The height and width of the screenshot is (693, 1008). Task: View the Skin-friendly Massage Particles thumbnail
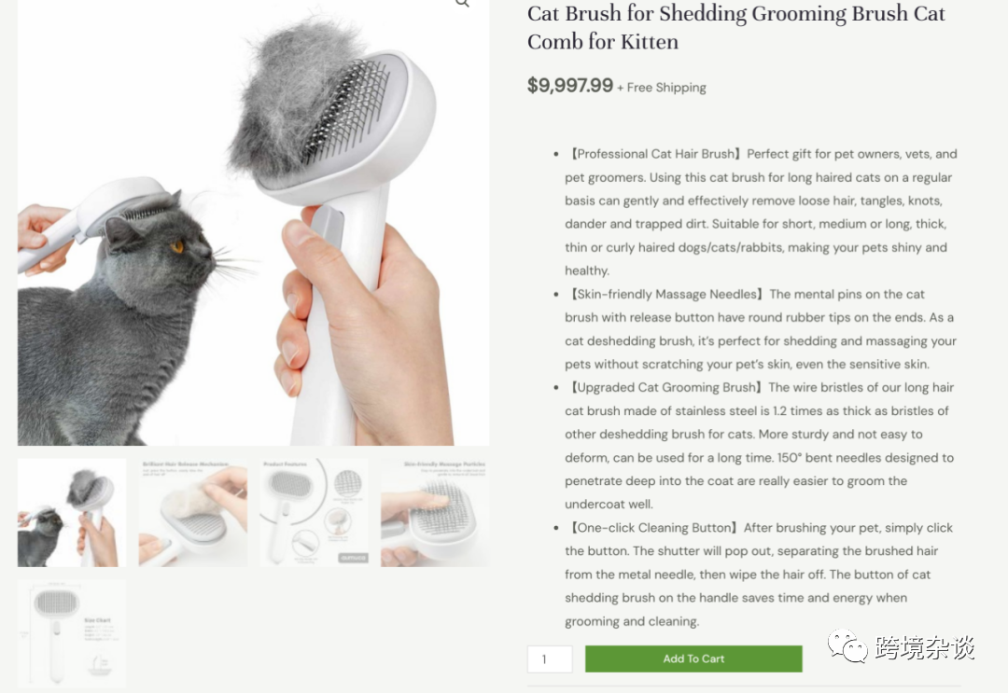[435, 513]
